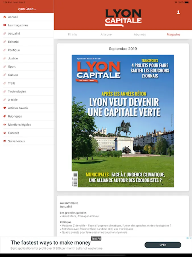This screenshot has height=257, width=192.
Task: Tap the link icon beside Sport
Action: point(5,67)
